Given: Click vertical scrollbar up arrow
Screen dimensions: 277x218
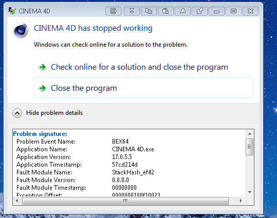Looking at the screenshot, I should (x=250, y=134).
